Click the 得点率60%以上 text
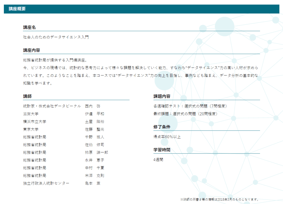Viewport: 283px width, 204px height. click(167, 137)
